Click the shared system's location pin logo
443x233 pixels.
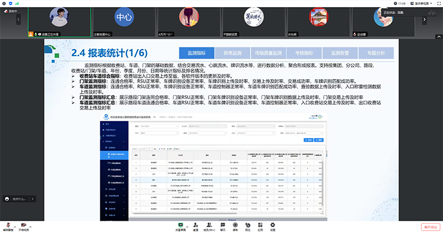click(x=106, y=117)
